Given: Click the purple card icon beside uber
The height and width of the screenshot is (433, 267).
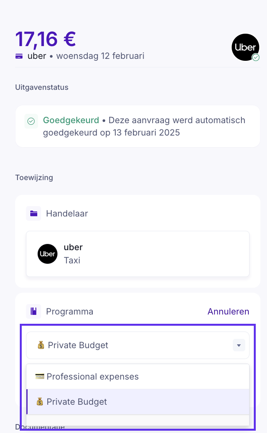Looking at the screenshot, I should [19, 56].
